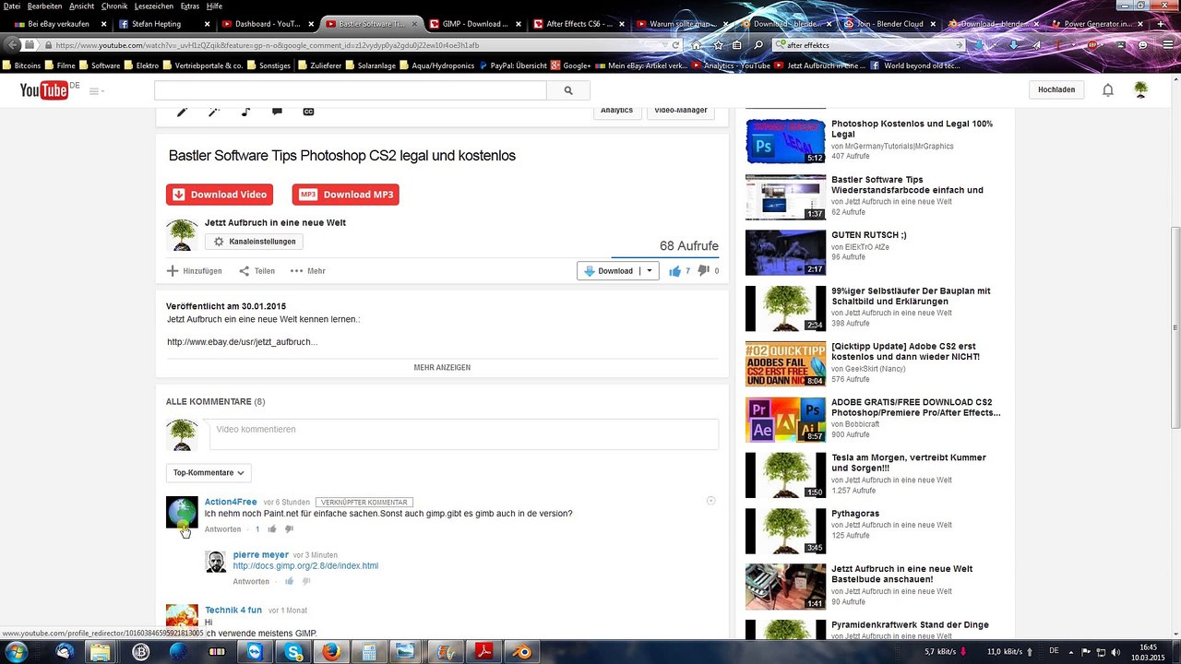Open the 99%iger Selbstläufer video title

pyautogui.click(x=911, y=296)
